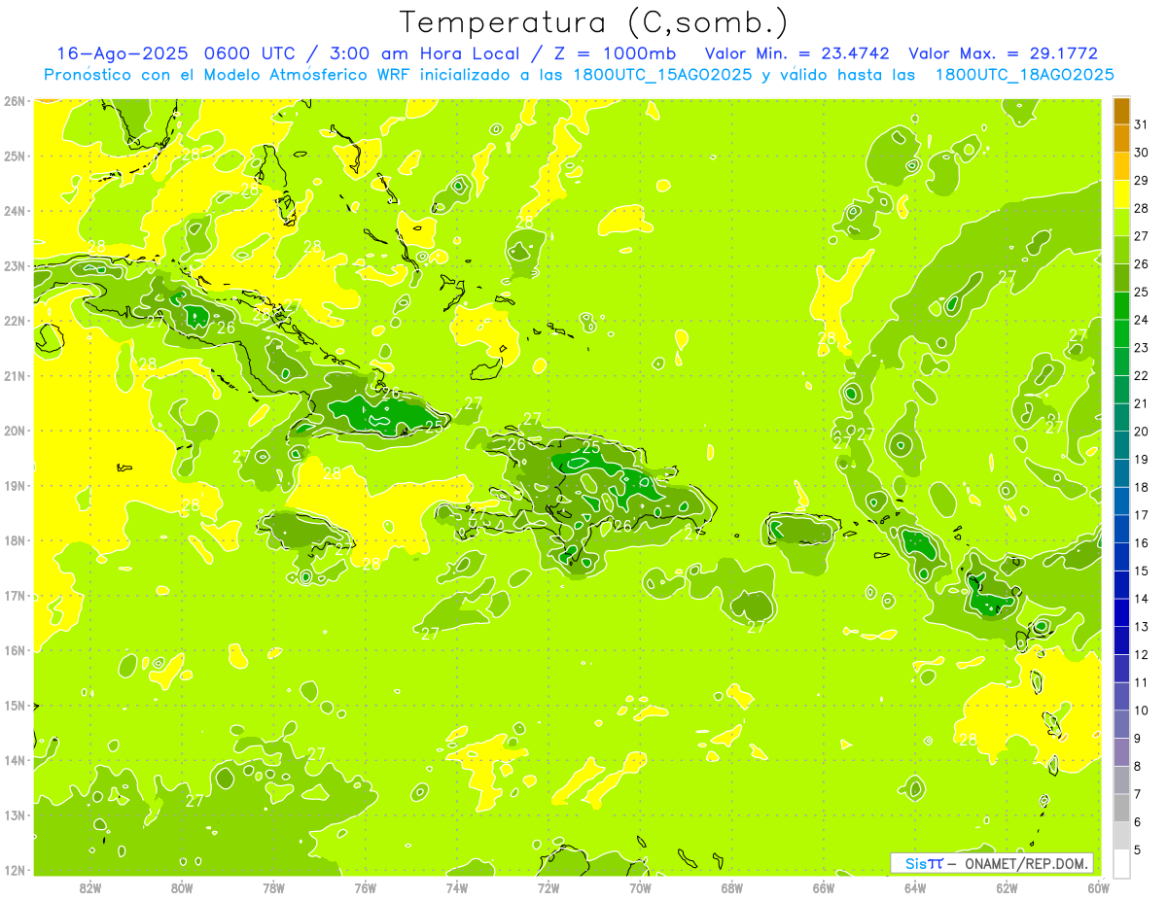The height and width of the screenshot is (901, 1167).
Task: Click the 62W longitude axis label
Action: pyautogui.click(x=1007, y=887)
